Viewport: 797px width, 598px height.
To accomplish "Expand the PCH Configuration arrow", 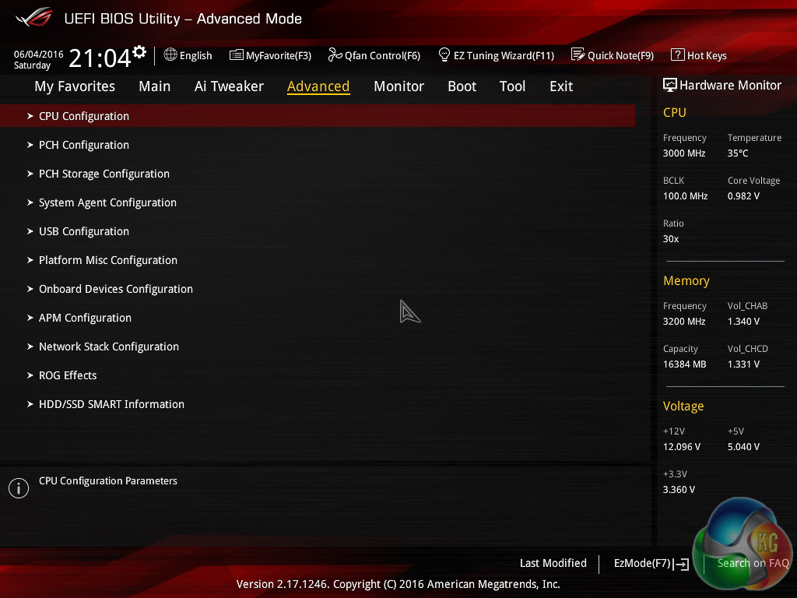I will coord(30,145).
